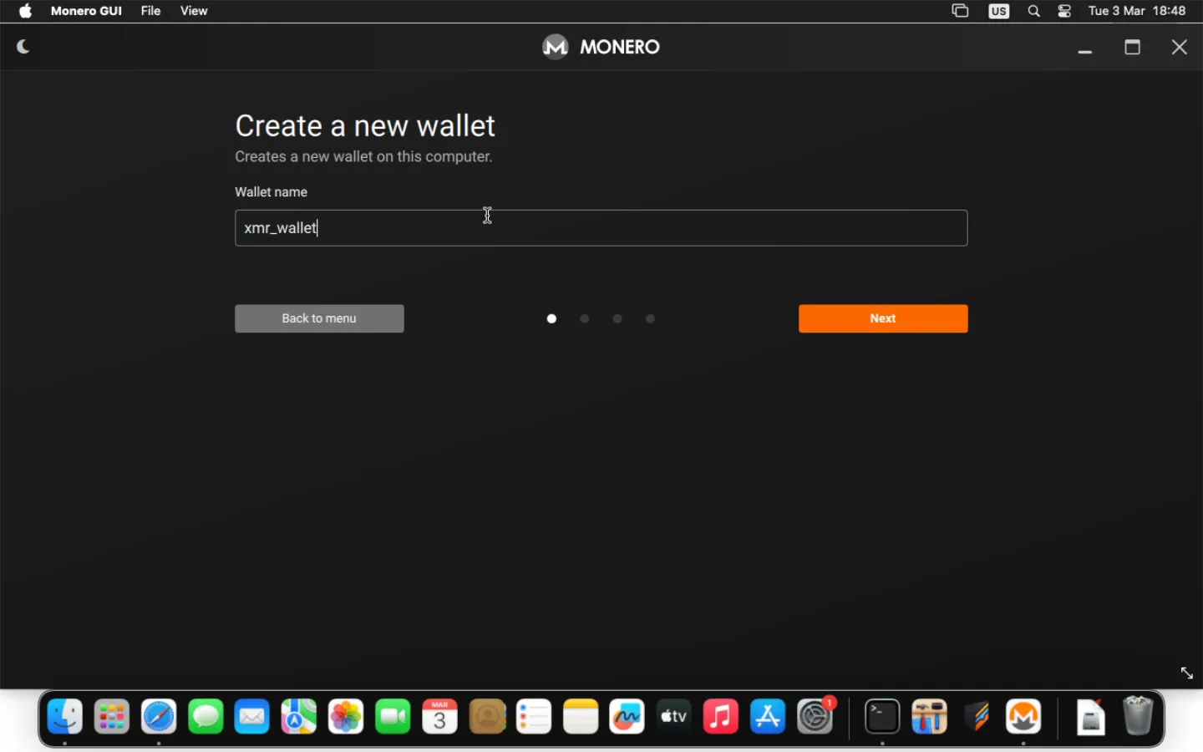Click the Monero app icon in dock
Image resolution: width=1203 pixels, height=752 pixels.
tap(1023, 717)
